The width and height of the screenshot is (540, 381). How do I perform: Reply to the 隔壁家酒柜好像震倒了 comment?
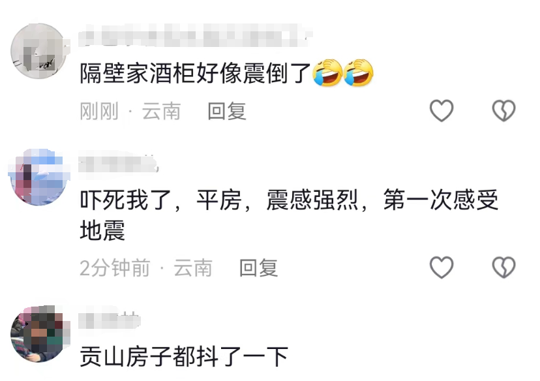[x=227, y=112]
